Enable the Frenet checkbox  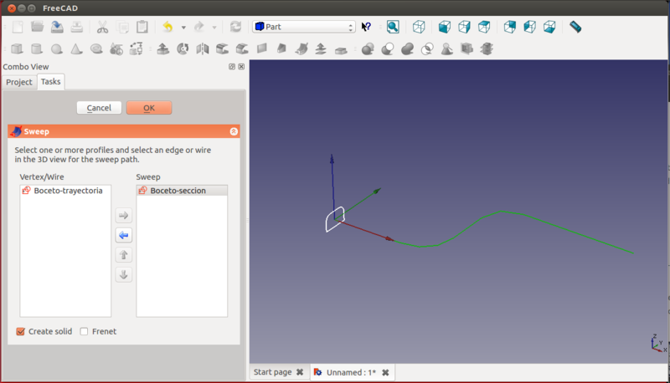(85, 332)
